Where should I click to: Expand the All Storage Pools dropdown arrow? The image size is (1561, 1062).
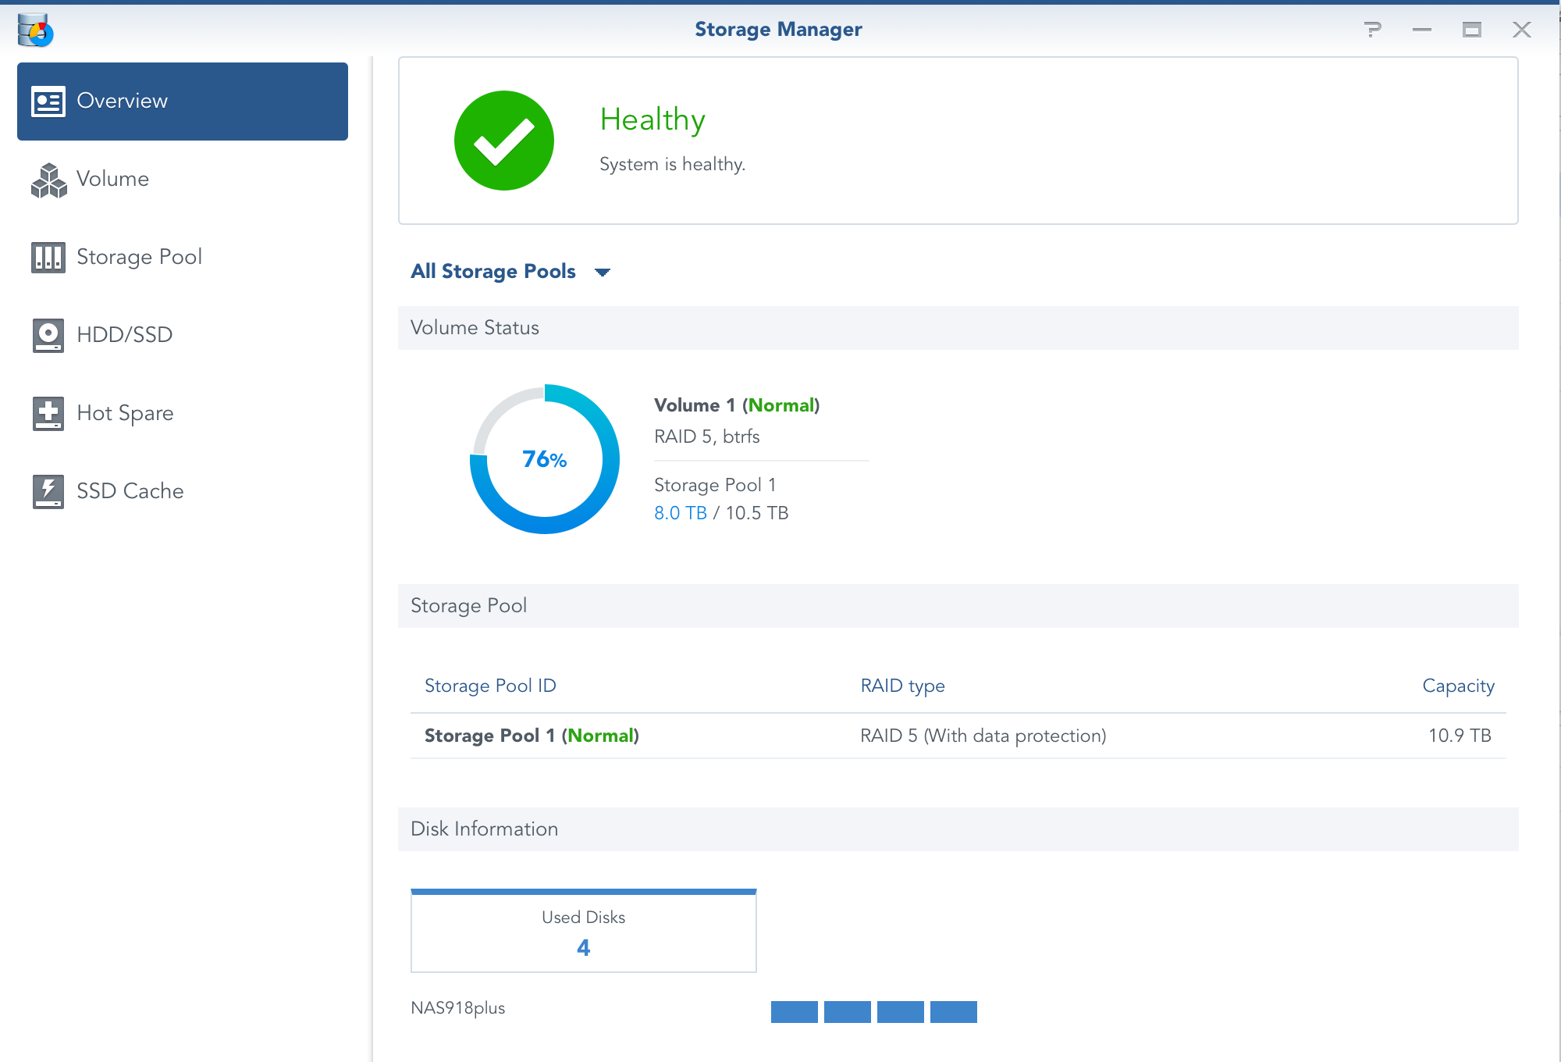coord(602,273)
